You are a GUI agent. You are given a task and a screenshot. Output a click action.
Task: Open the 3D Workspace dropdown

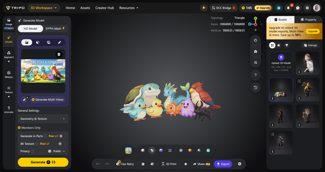pyautogui.click(x=44, y=8)
